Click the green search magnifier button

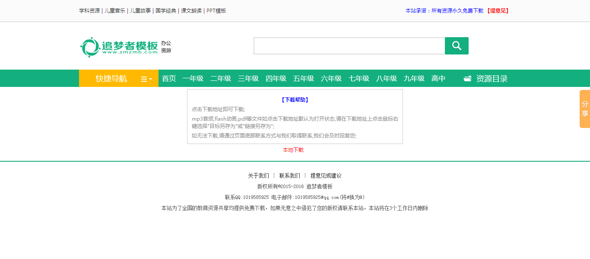pos(457,46)
